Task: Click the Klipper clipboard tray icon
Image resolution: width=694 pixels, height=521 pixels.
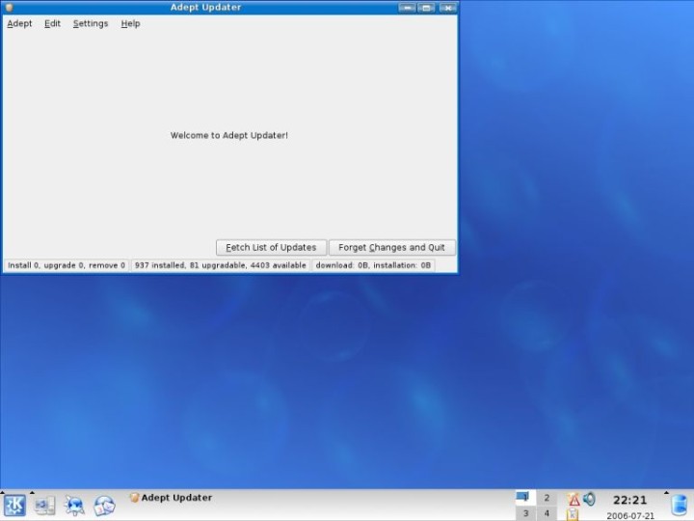Action: (573, 514)
